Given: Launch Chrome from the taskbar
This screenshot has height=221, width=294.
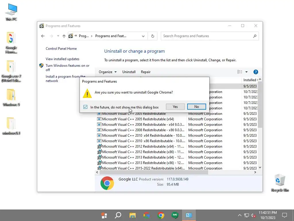Looking at the screenshot, I should tap(161, 215).
